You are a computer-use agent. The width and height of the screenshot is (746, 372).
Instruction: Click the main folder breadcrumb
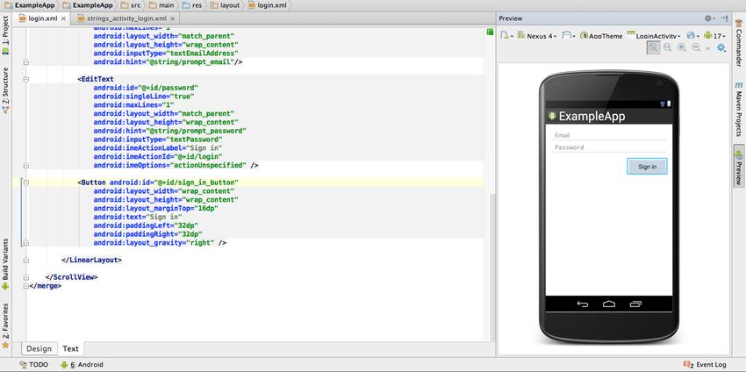pyautogui.click(x=161, y=5)
